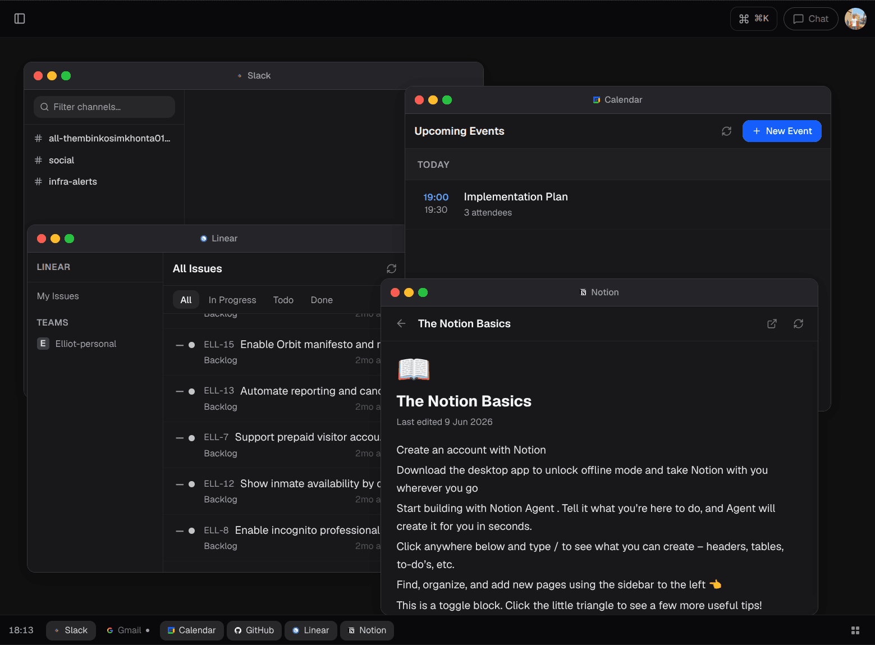Refresh Upcoming Events in Calendar
The width and height of the screenshot is (875, 645).
(726, 131)
